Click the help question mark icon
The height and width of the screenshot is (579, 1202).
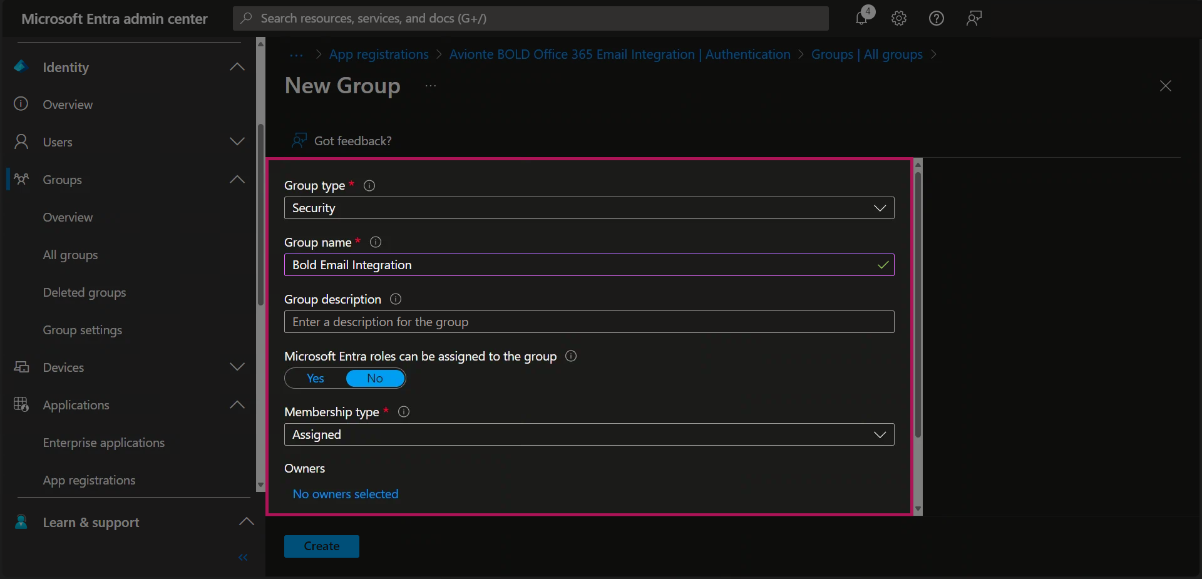(x=936, y=18)
